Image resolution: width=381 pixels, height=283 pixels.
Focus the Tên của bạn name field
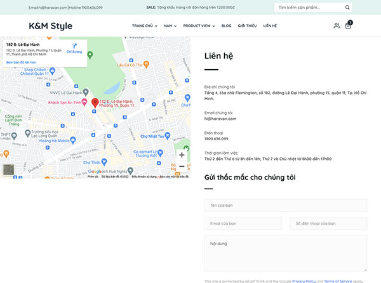click(x=286, y=206)
